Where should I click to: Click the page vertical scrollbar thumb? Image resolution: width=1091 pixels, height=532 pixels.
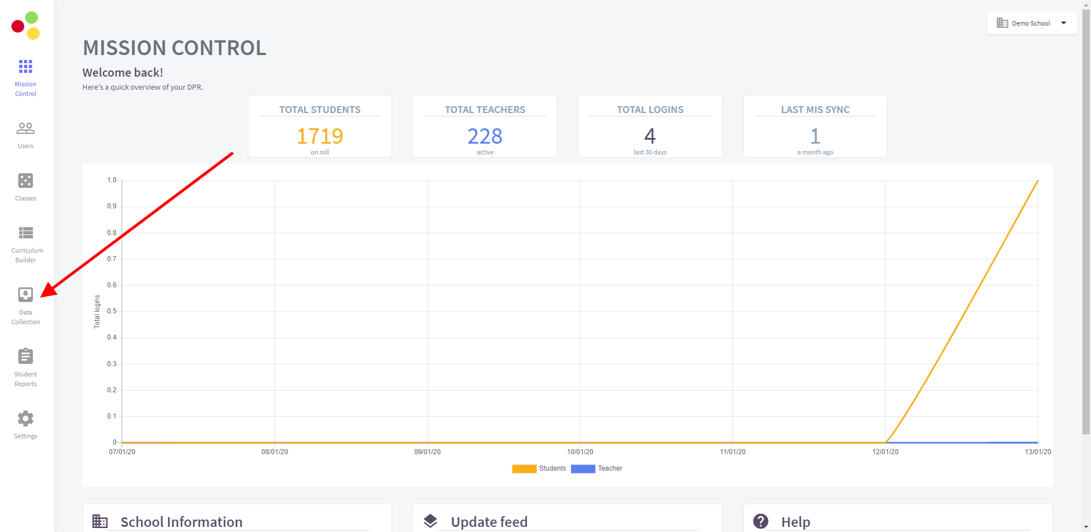1086,221
